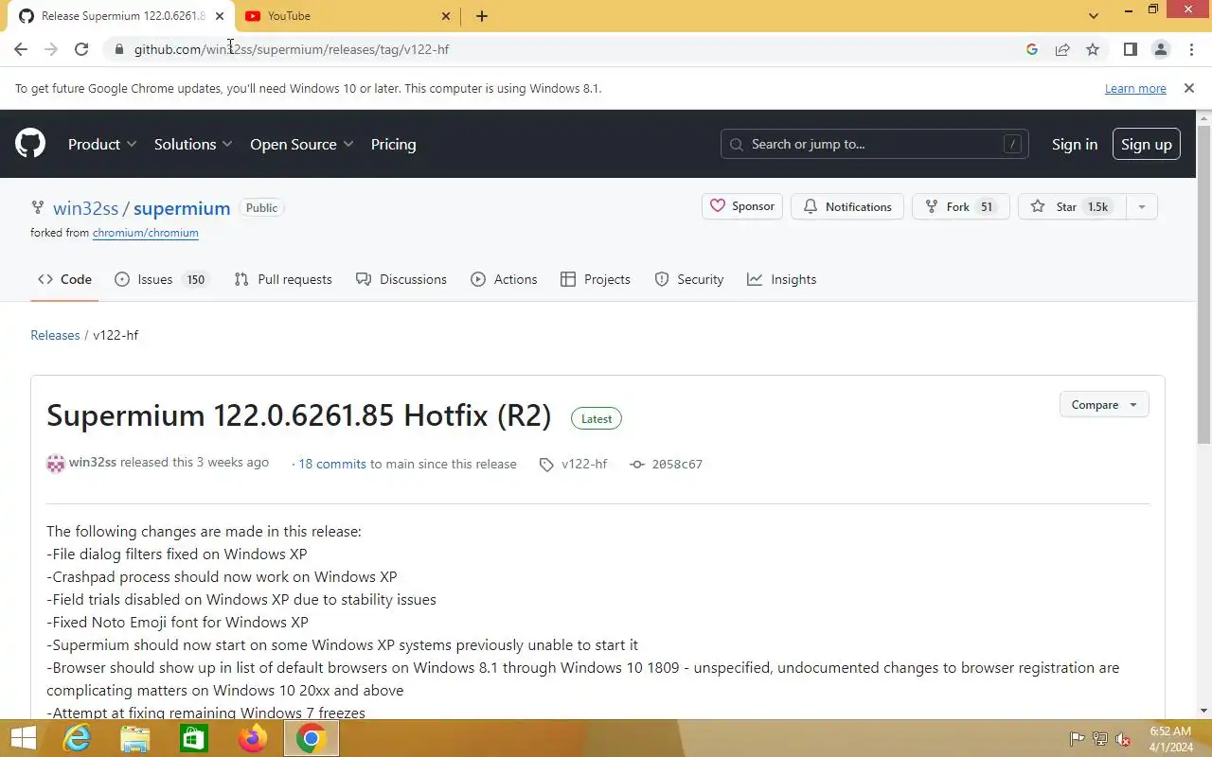Click the Action Center flag tray icon
This screenshot has height=757, width=1212.
point(1077,739)
